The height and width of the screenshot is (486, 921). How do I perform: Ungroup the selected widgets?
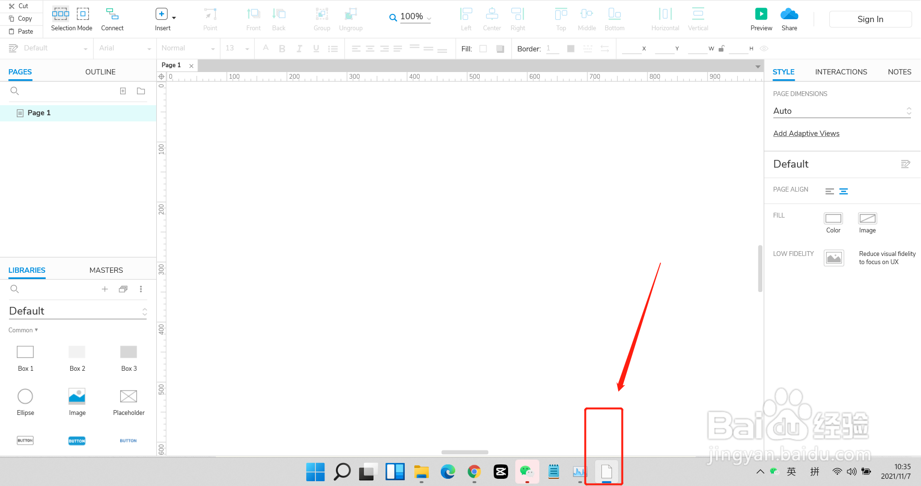coord(350,19)
